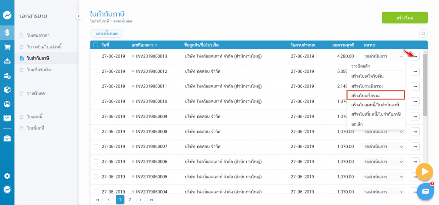Image resolution: width=439 pixels, height=205 pixels.
Task: Check the select-all checkbox in table header
Action: [x=96, y=45]
